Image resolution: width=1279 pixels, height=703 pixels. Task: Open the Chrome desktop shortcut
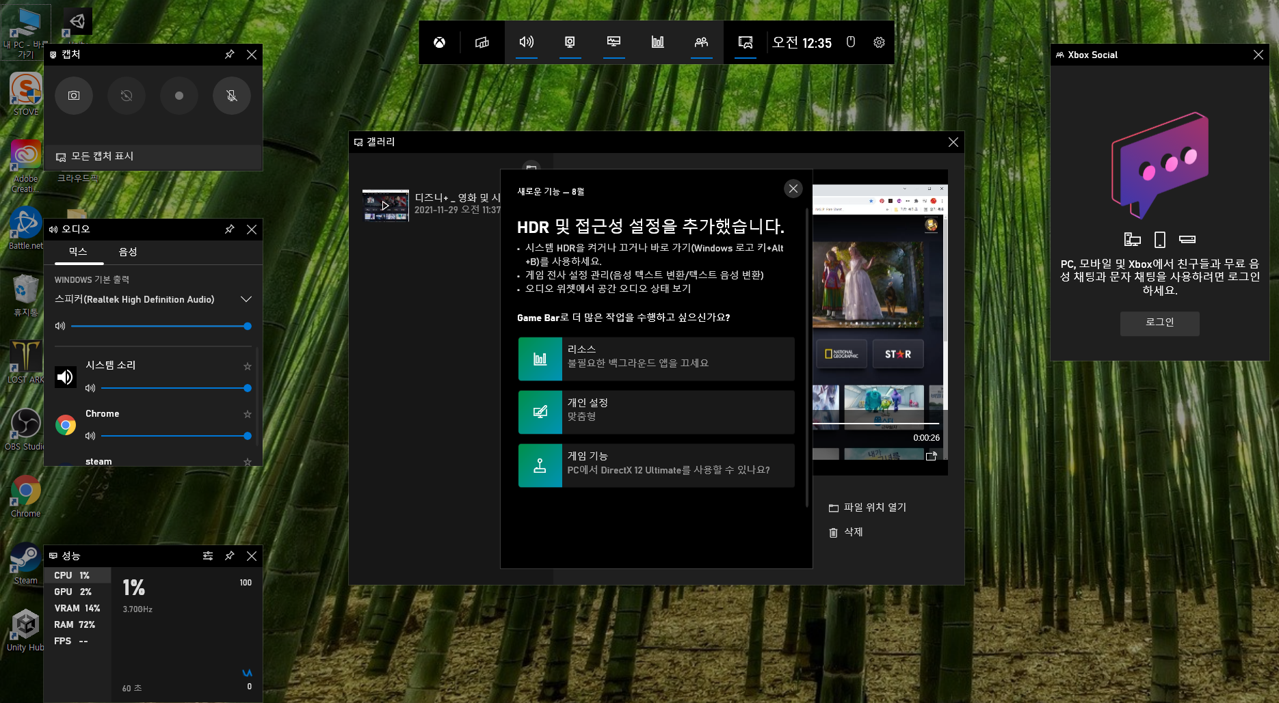26,496
